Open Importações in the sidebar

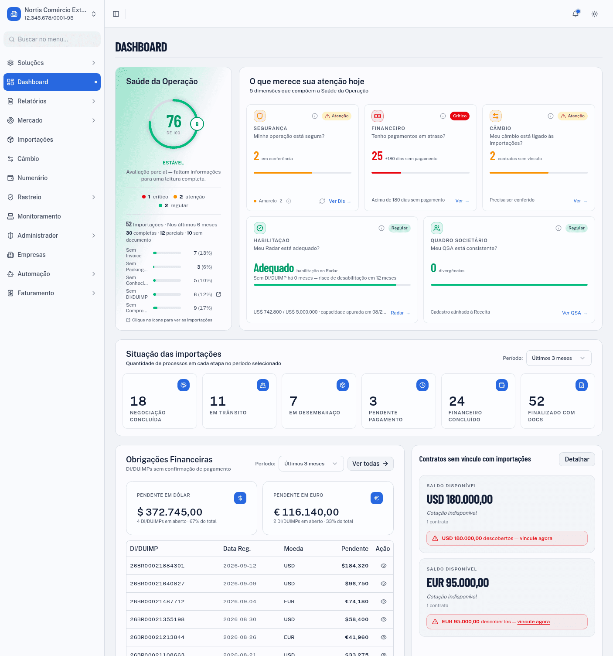pos(52,140)
